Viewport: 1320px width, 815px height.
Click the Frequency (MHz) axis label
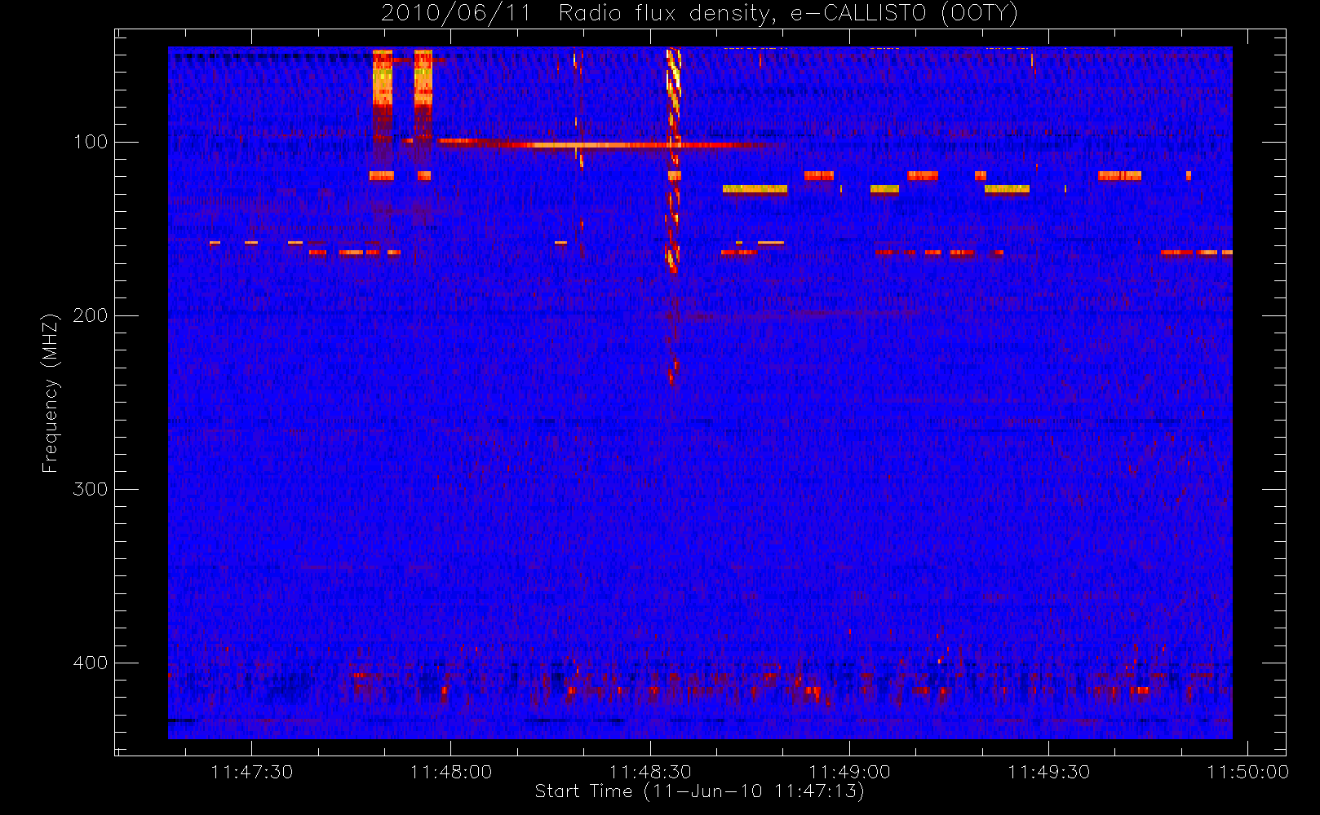click(x=51, y=393)
